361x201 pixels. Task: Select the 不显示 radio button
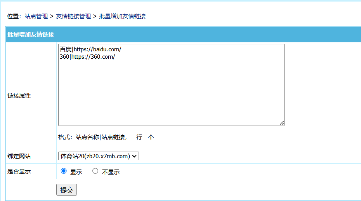[x=95, y=171]
